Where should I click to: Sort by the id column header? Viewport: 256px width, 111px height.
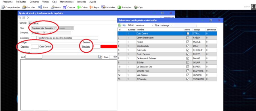pyautogui.click(x=122, y=30)
